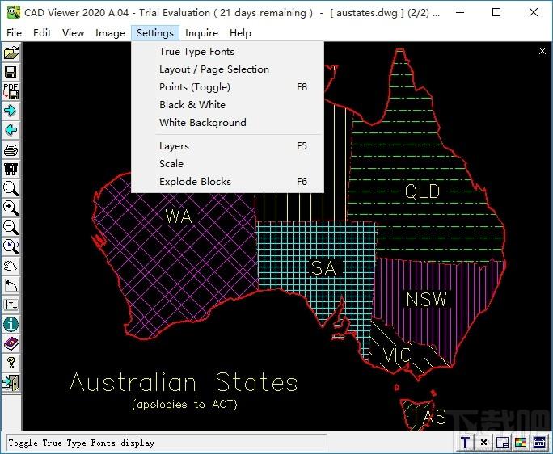This screenshot has height=454, width=553.
Task: Select the Zoom In magnifier tool
Action: point(11,208)
